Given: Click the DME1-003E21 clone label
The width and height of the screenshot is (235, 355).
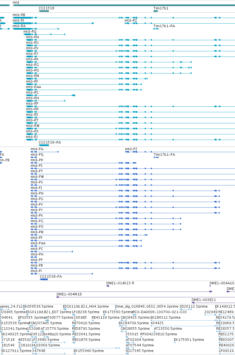Looking at the screenshot, I should (x=204, y=300).
